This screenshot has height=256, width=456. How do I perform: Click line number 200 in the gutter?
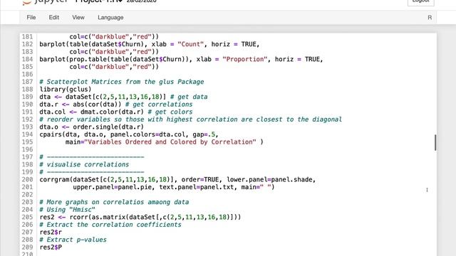click(27, 180)
